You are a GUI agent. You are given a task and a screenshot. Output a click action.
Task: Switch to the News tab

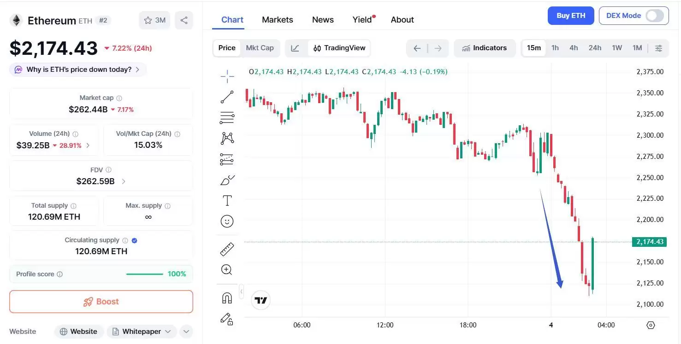pyautogui.click(x=323, y=20)
